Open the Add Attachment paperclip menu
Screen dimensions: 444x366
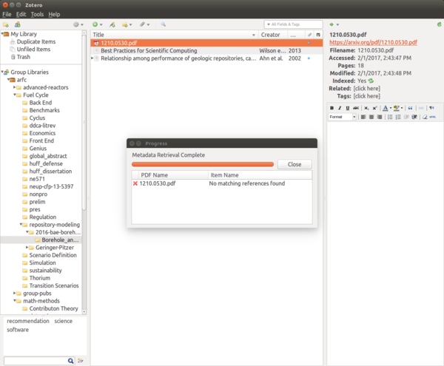[x=144, y=24]
